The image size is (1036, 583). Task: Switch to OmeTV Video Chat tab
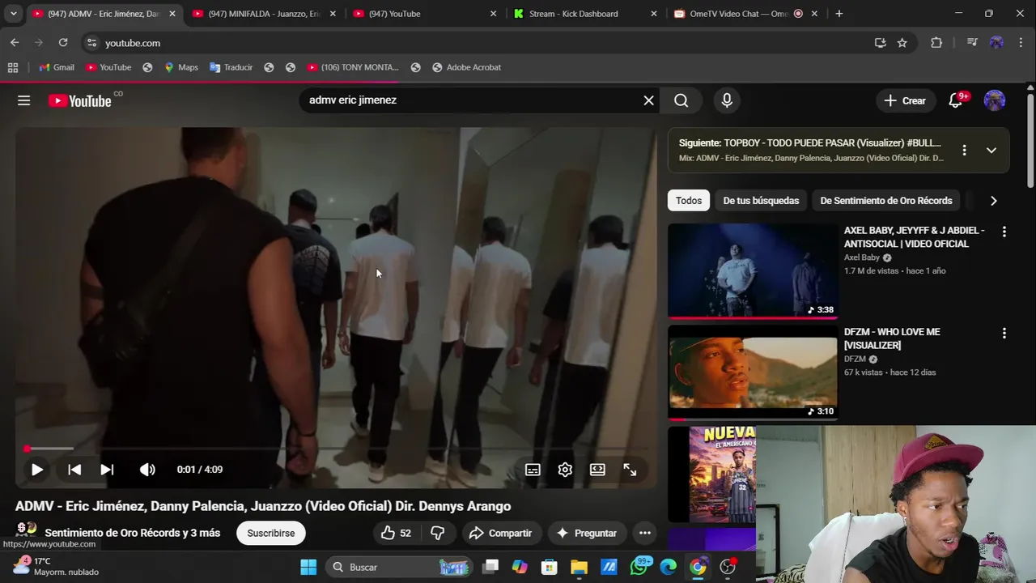click(738, 14)
